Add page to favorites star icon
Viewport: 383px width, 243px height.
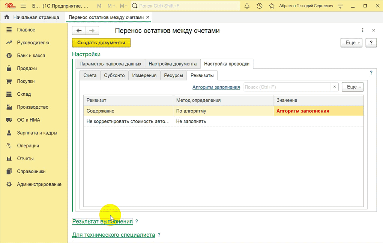272,6
